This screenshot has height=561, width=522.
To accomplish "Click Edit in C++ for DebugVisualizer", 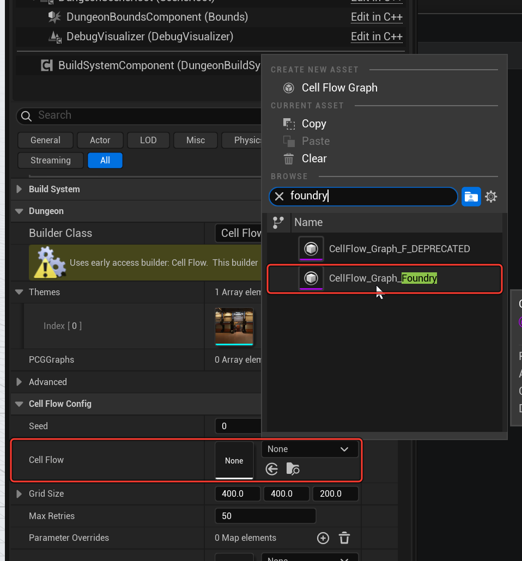I will (377, 37).
